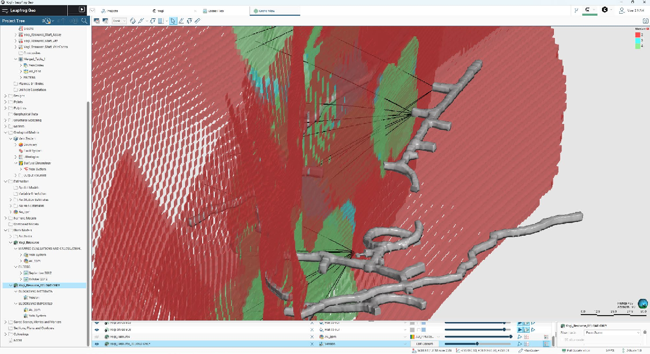This screenshot has width=650, height=354.
Task: Click the resize box tool icon
Action: tap(190, 21)
